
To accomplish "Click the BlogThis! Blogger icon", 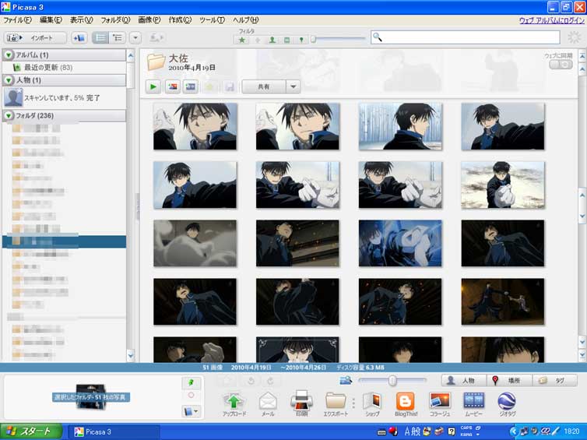I will (406, 403).
